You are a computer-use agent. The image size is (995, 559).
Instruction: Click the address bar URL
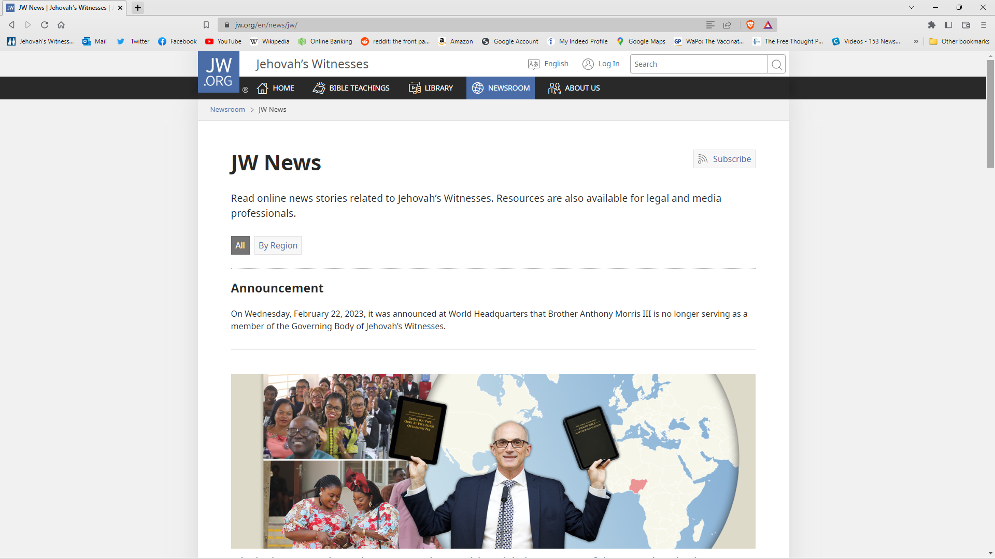[266, 25]
